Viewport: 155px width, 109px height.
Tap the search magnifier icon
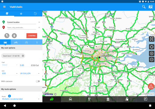144,7
